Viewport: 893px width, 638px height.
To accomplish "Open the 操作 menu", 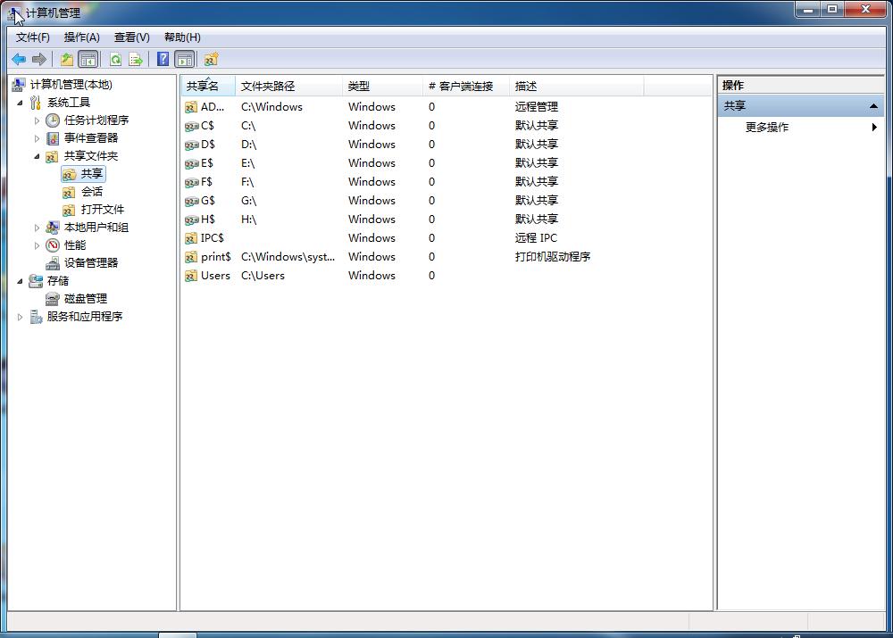I will pyautogui.click(x=81, y=37).
